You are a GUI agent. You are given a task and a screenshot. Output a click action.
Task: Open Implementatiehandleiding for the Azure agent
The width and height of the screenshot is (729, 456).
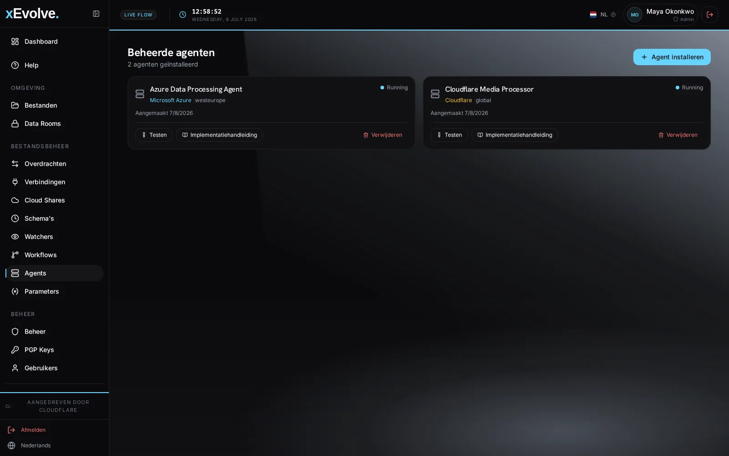pos(220,135)
